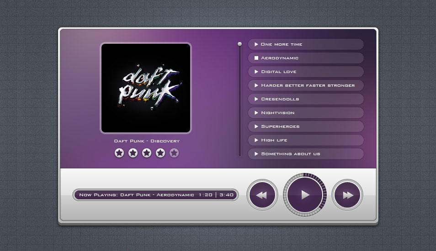Select the Digital Love track title
Image resolution: width=436 pixels, height=251 pixels.
tap(279, 72)
